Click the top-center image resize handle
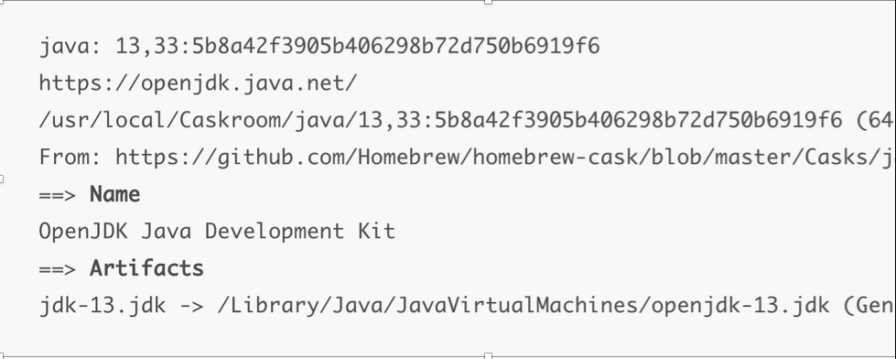 click(488, 2)
